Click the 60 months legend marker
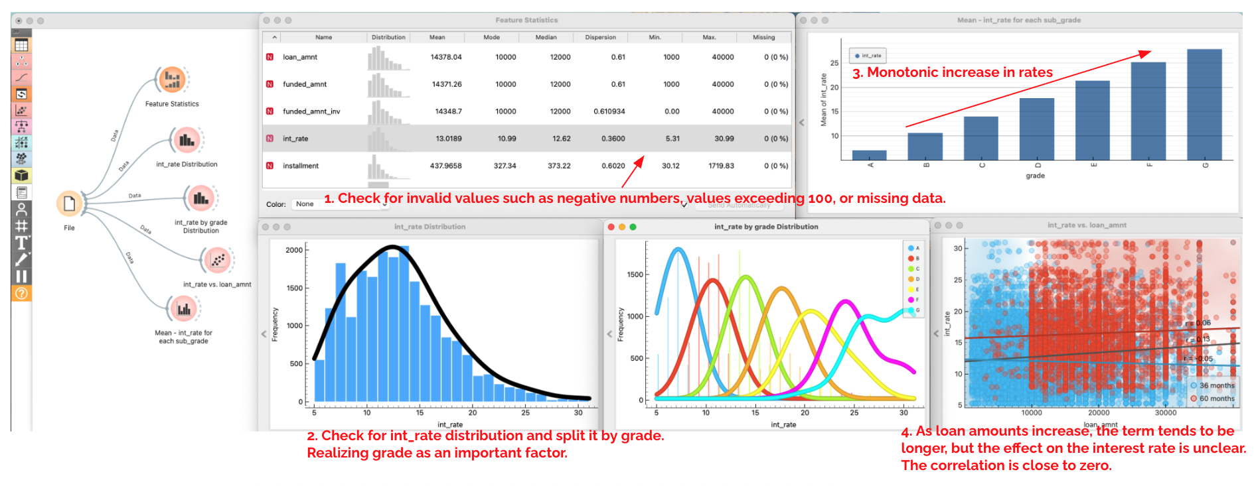This screenshot has height=486, width=1256. pyautogui.click(x=1194, y=398)
